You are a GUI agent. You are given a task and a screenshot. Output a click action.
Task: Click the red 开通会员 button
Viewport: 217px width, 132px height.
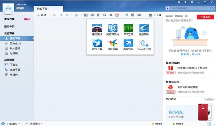205,17
